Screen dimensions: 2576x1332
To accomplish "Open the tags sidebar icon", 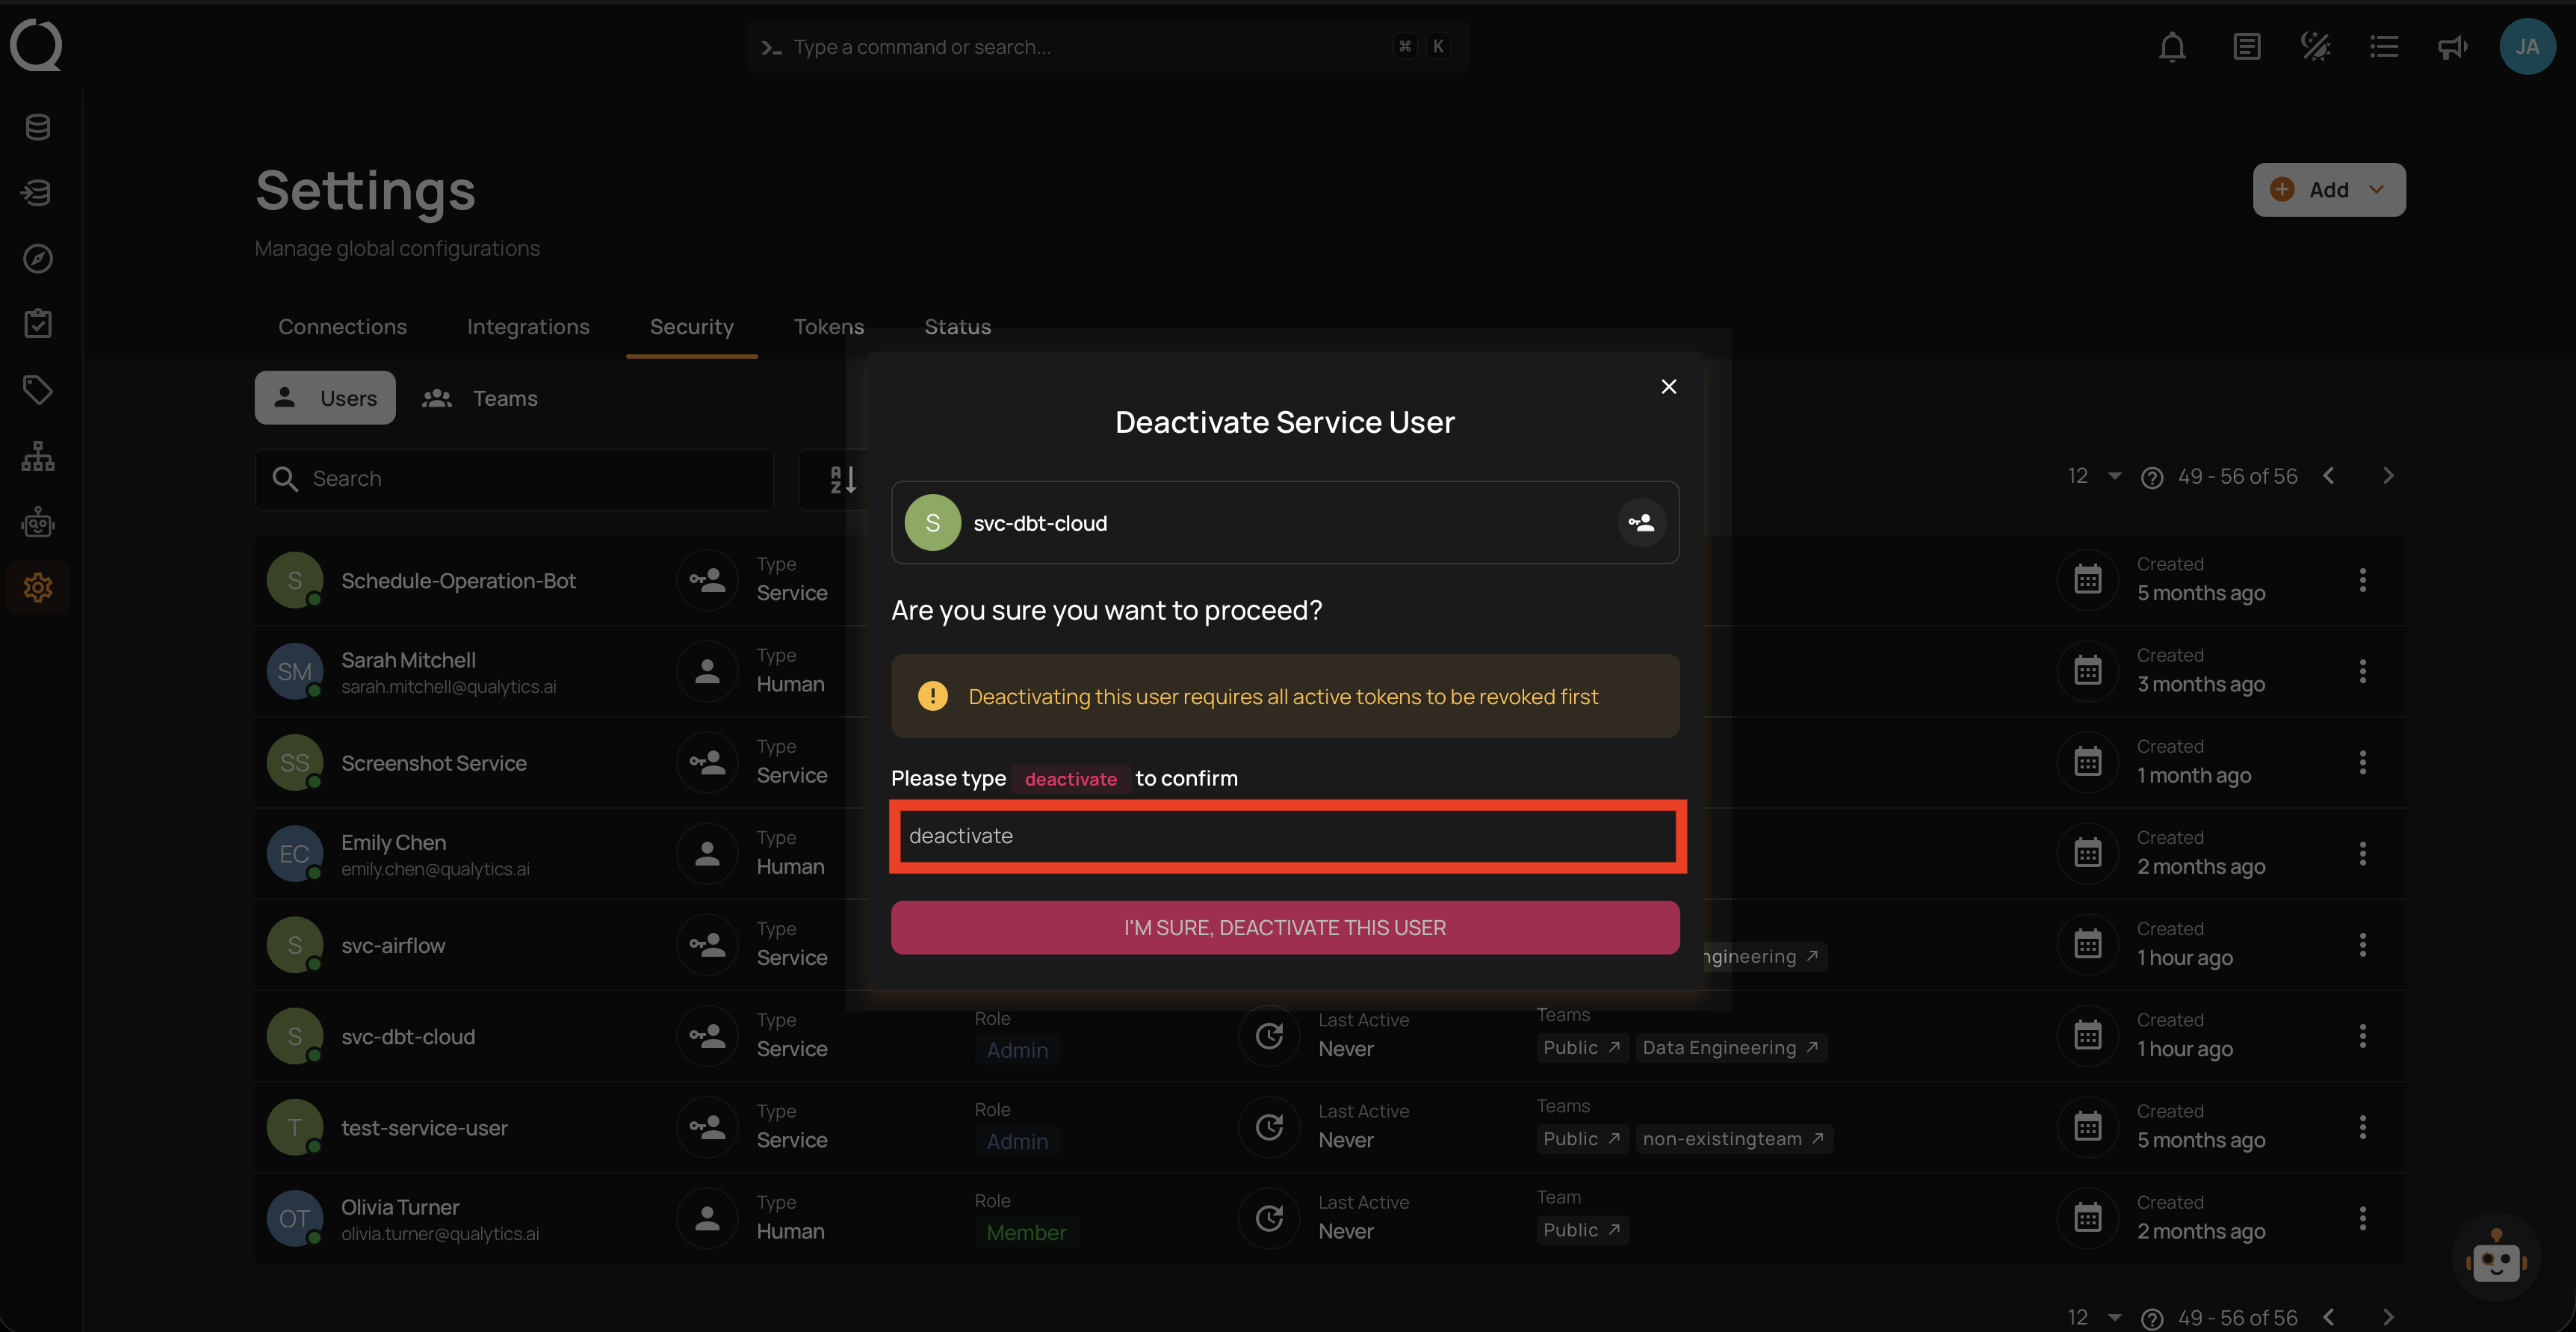I will click(38, 389).
